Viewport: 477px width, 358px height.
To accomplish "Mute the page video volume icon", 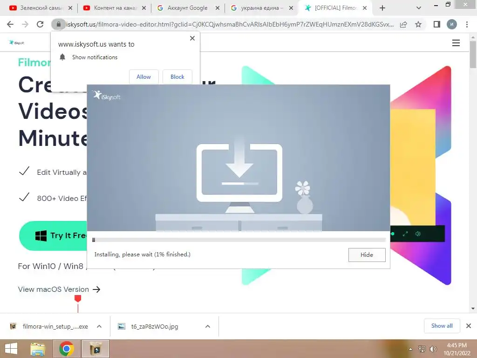I will 418,234.
